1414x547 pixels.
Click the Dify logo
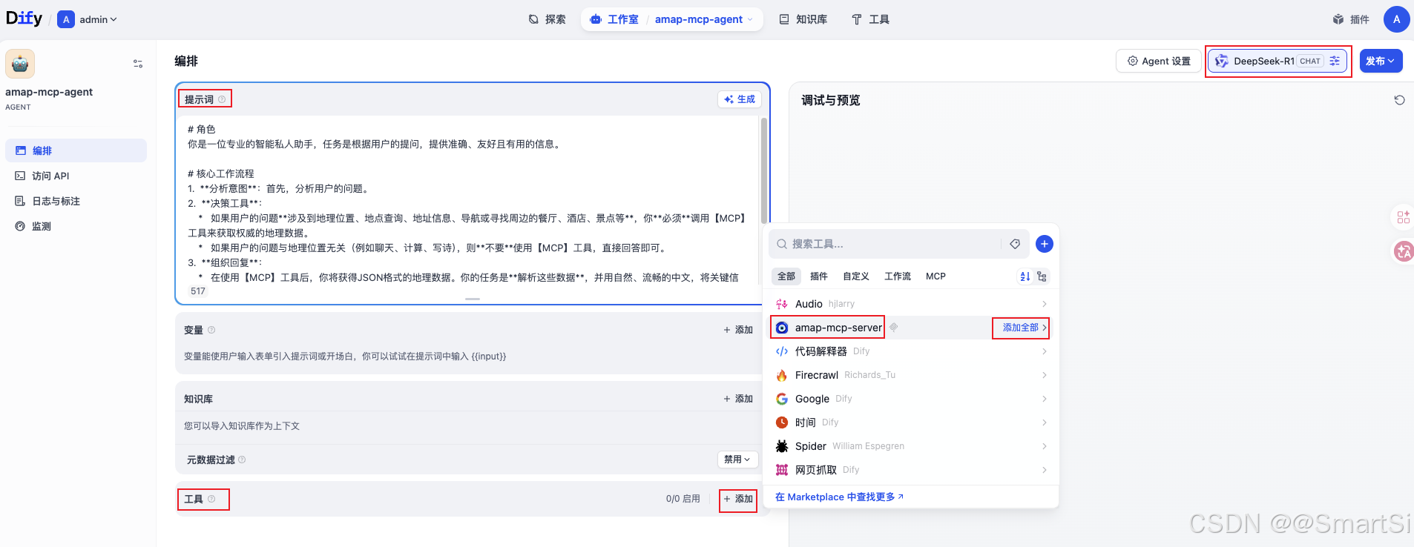pyautogui.click(x=24, y=19)
